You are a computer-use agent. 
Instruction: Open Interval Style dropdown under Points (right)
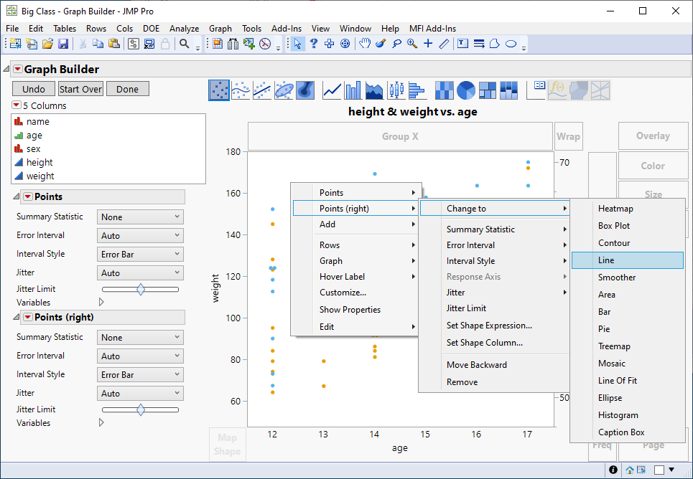tap(140, 375)
